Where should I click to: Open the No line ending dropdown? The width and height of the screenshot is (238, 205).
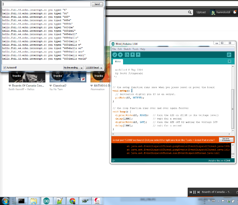click(73, 67)
